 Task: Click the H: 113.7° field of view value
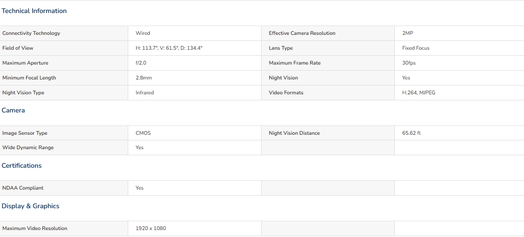point(169,48)
